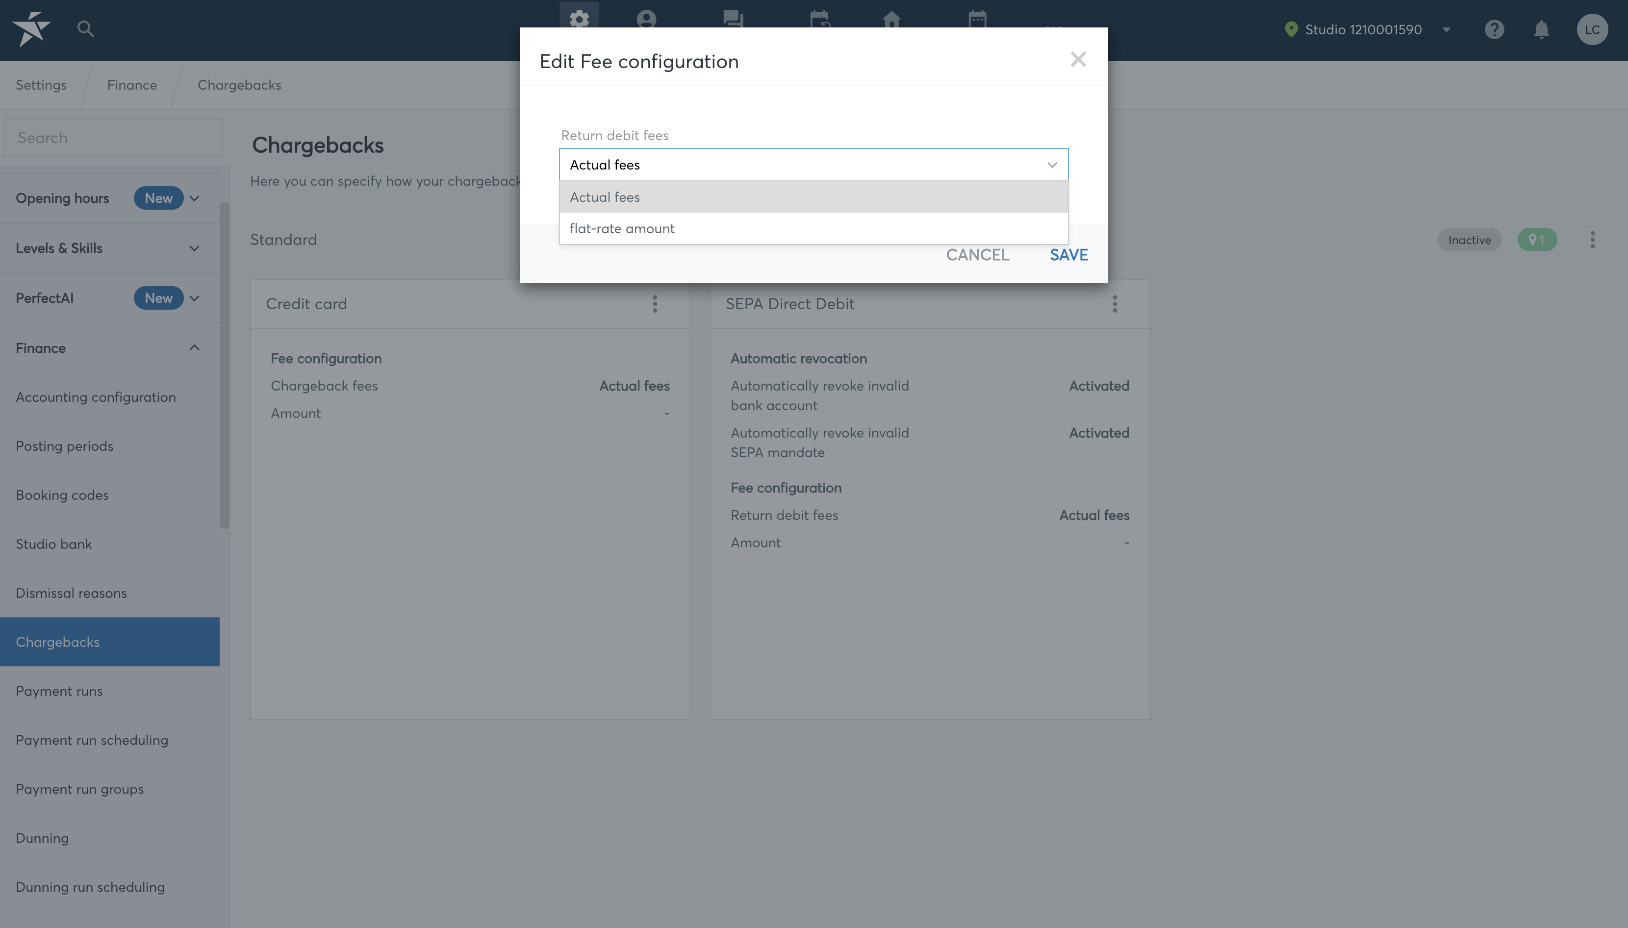
Task: Click the star logo in top-left corner
Action: pyautogui.click(x=30, y=29)
